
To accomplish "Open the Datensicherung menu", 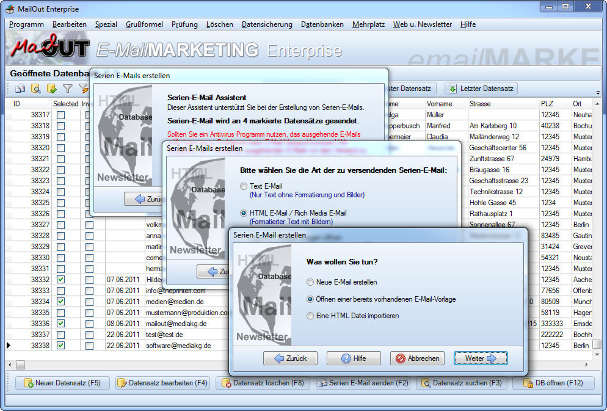I will click(x=267, y=24).
